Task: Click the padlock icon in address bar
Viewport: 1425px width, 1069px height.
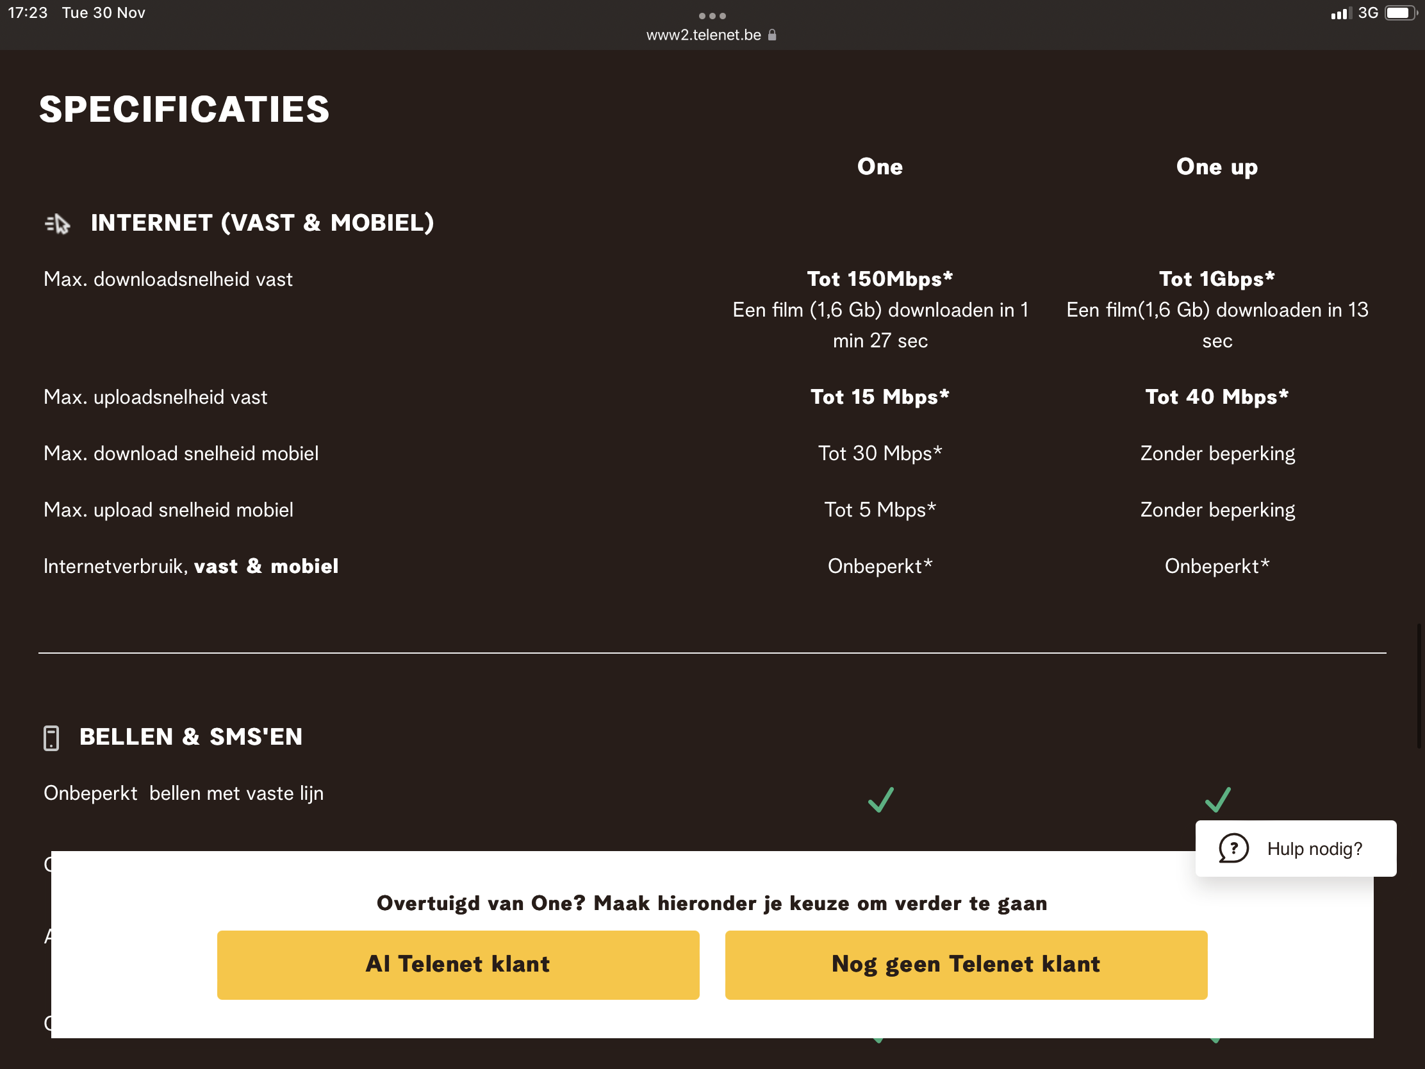Action: click(773, 35)
